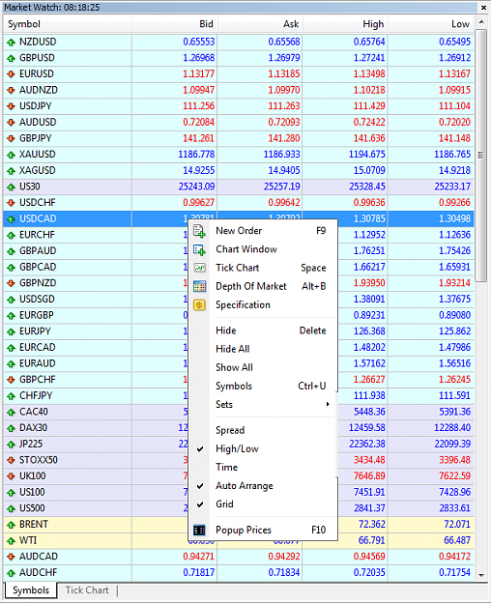Toggle the High/Low columns option
Viewport: 491px width, 604px height.
click(263, 448)
